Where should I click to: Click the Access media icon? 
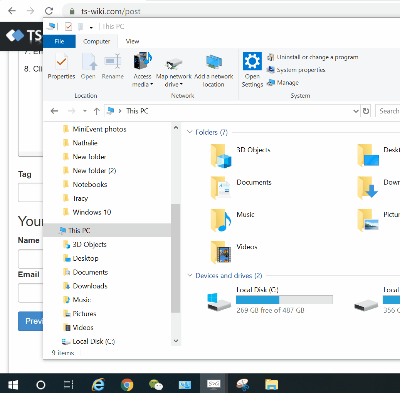[143, 62]
